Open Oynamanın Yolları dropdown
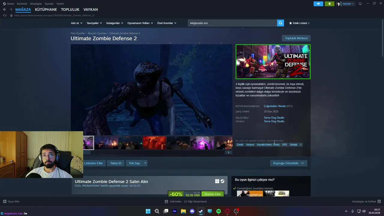384x216 pixels. pyautogui.click(x=140, y=23)
